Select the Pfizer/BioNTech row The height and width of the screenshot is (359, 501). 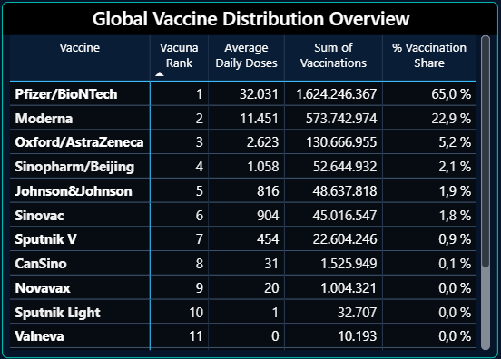pos(243,93)
